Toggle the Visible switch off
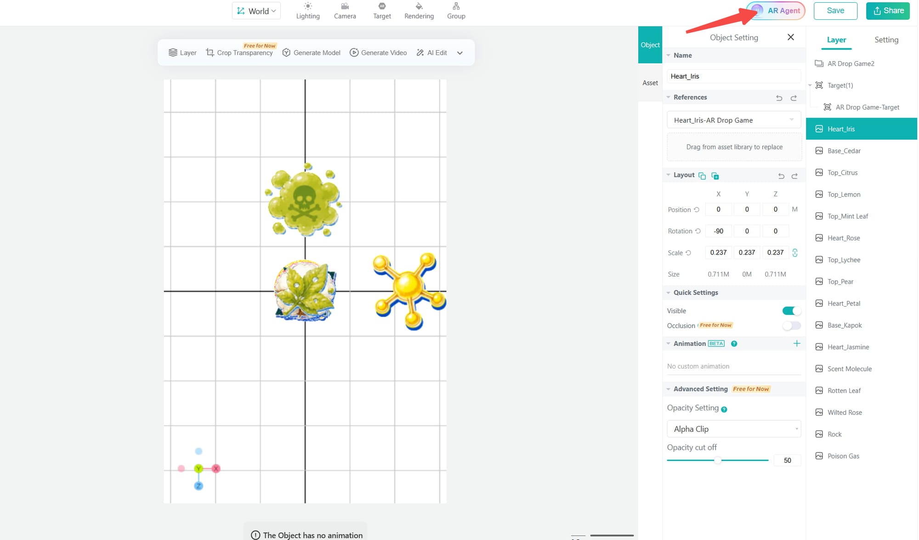This screenshot has width=919, height=540. (x=791, y=311)
